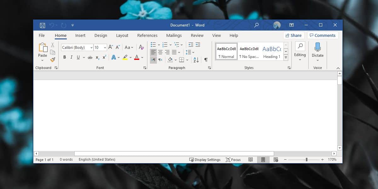Screen dimensions: 378x189
Task: Sort the selection A to Z
Action: (x=196, y=60)
